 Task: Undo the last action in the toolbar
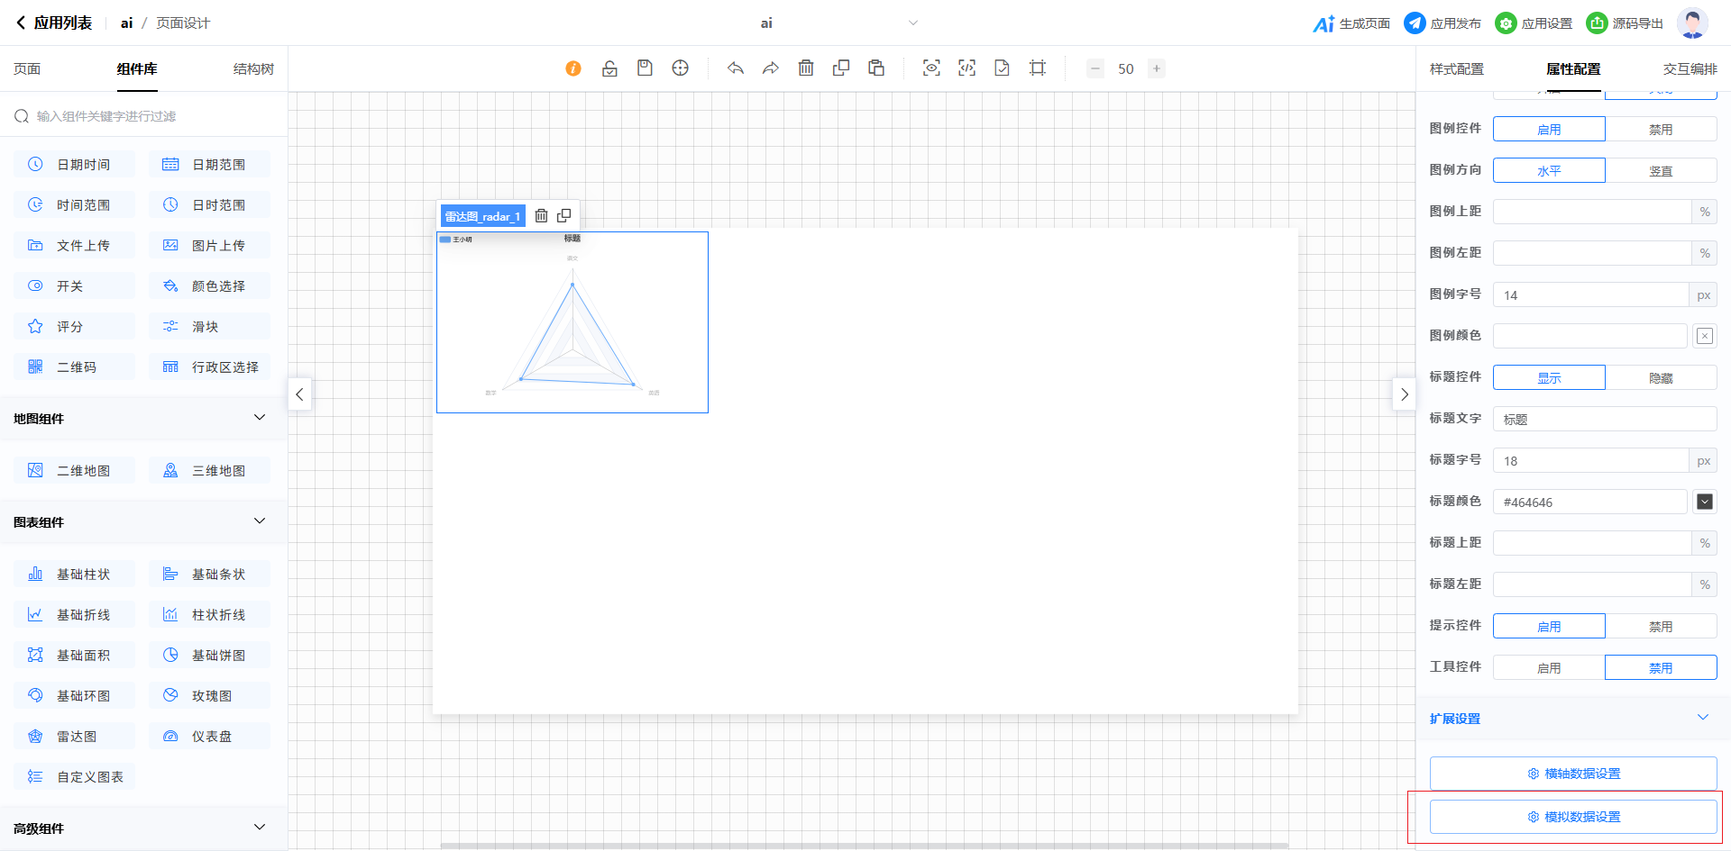(x=736, y=68)
